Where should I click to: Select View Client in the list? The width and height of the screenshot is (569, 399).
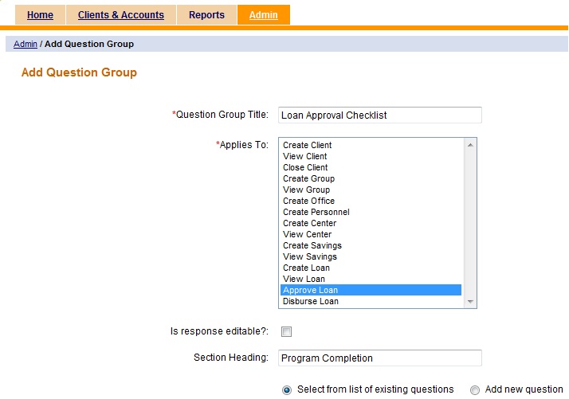pyautogui.click(x=305, y=156)
